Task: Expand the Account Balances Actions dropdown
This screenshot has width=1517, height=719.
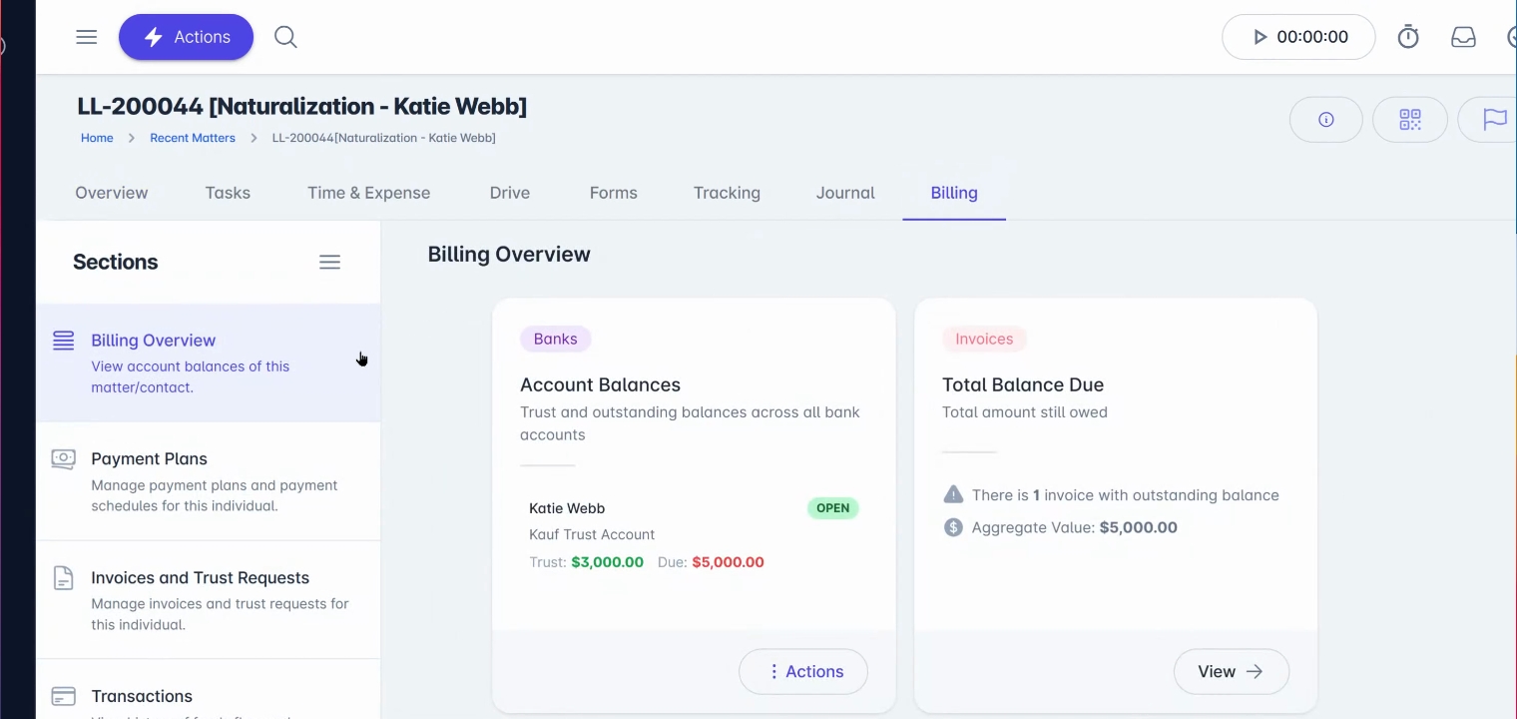Action: [x=803, y=672]
